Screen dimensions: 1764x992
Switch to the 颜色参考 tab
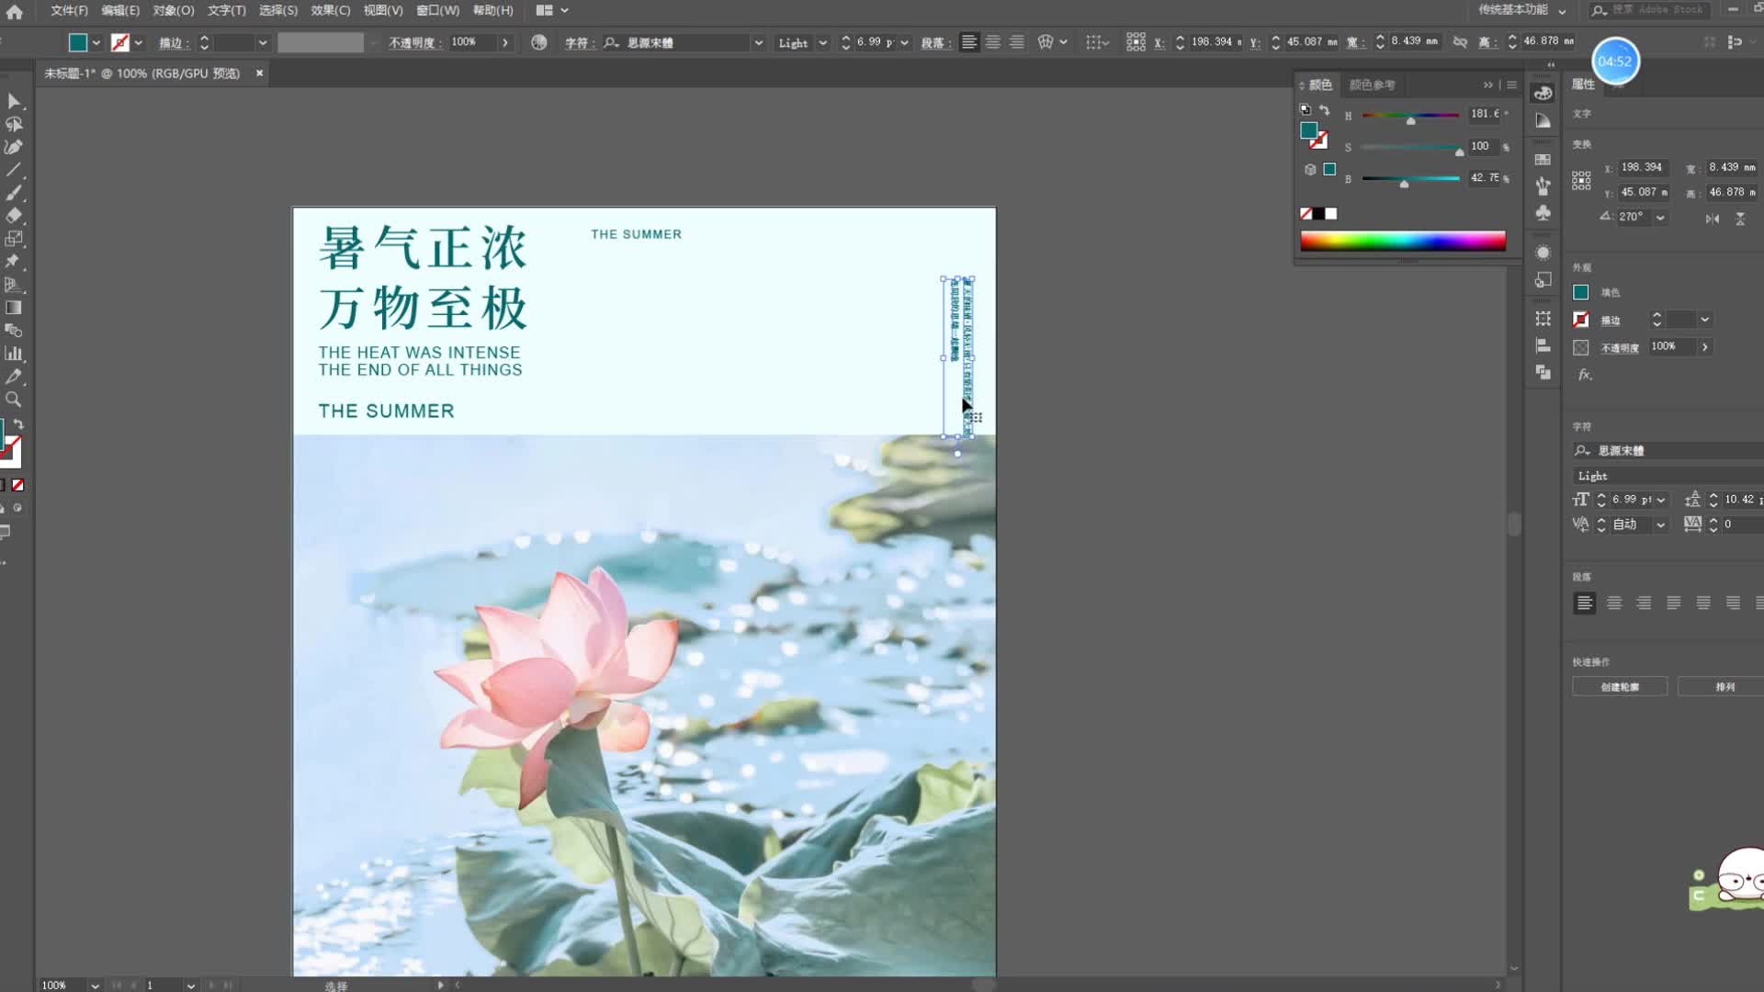pyautogui.click(x=1372, y=85)
